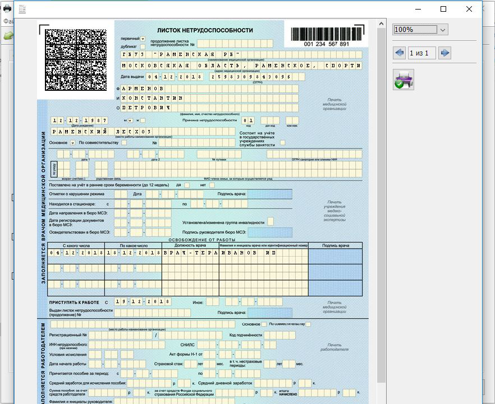This screenshot has height=404, width=495.
Task: Click the doctor position 'ВРАЧ-ТЕРА'
Action: (x=190, y=253)
